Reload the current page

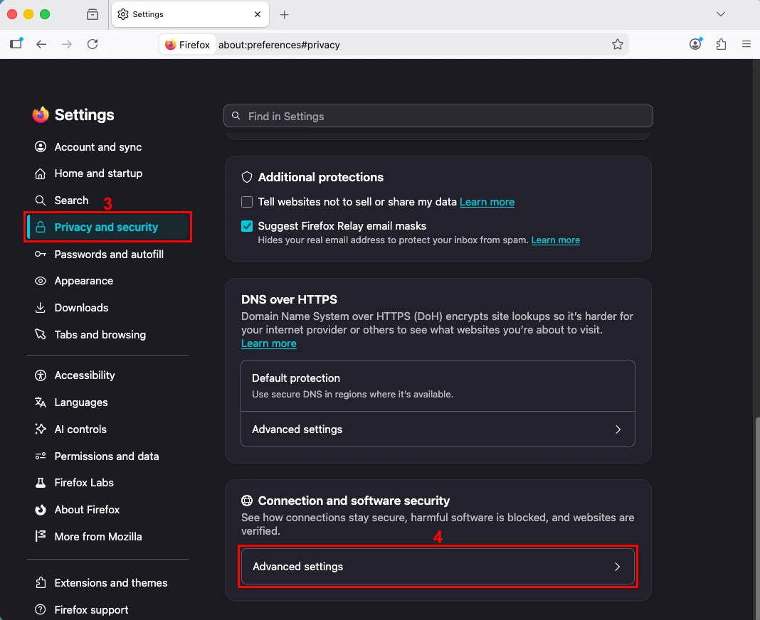tap(93, 45)
